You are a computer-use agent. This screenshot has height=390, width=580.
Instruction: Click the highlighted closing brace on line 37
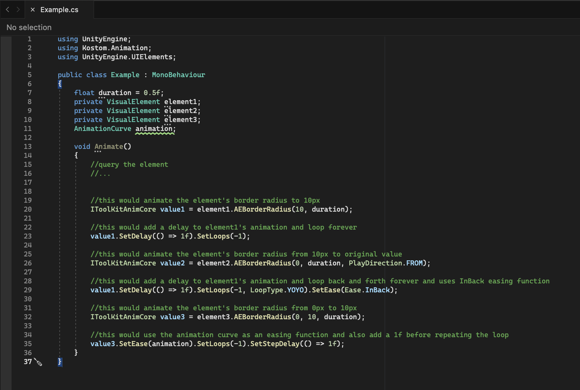[x=60, y=362]
